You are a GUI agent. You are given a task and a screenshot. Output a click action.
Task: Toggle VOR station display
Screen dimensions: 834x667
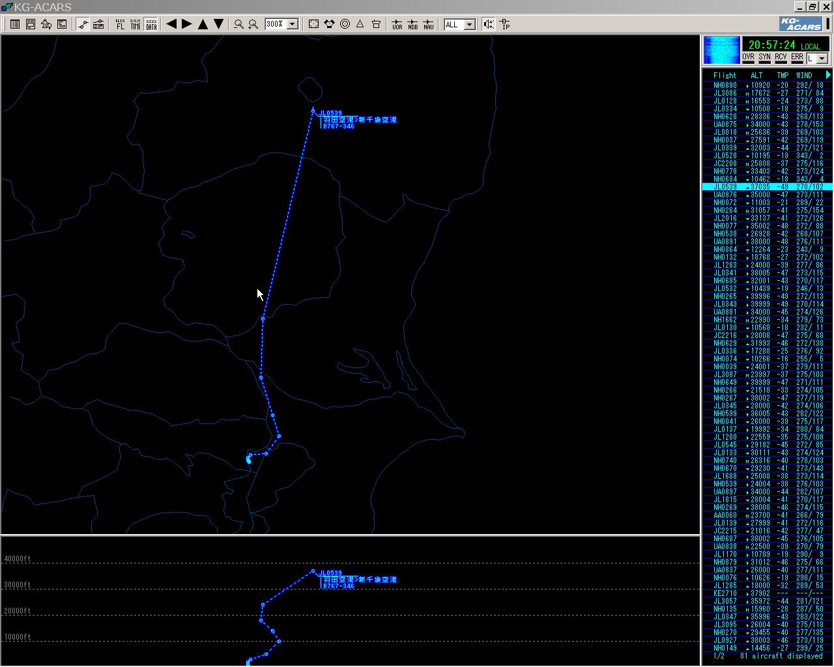(397, 24)
